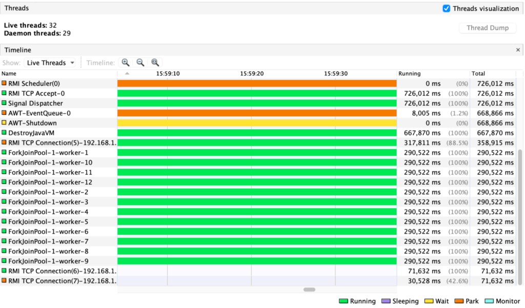Click the Threads panel title
Viewport: 525px width, 308px height.
[x=16, y=8]
